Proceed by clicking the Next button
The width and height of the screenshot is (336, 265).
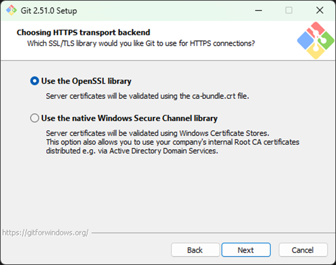click(246, 250)
